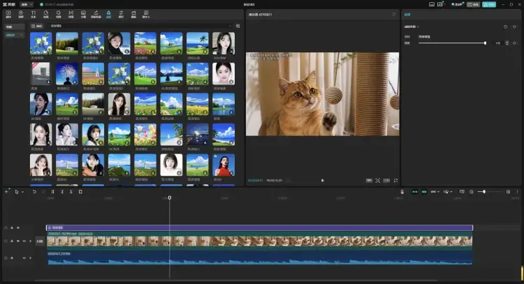This screenshot has height=284, width=524.
Task: Select the Split clip tool
Action: pos(52,191)
